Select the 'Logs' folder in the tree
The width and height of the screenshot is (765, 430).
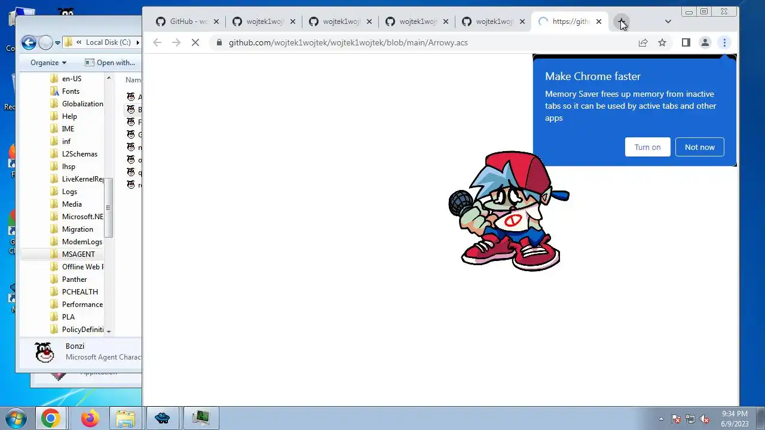pos(69,191)
